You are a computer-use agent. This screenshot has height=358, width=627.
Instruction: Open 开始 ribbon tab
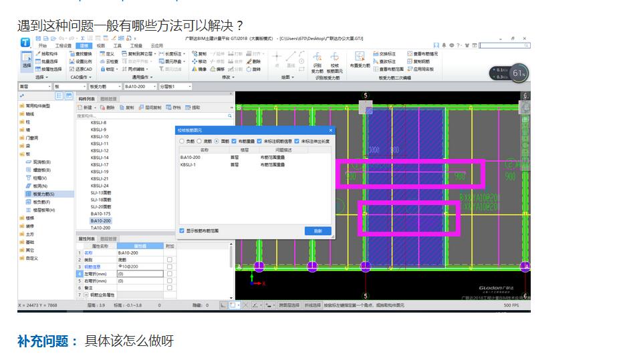coord(42,45)
